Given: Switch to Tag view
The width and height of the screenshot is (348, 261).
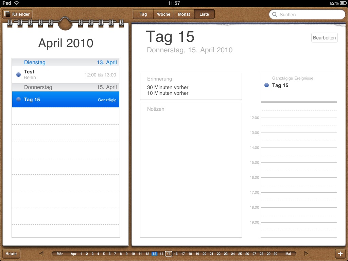Looking at the screenshot, I should pyautogui.click(x=143, y=14).
